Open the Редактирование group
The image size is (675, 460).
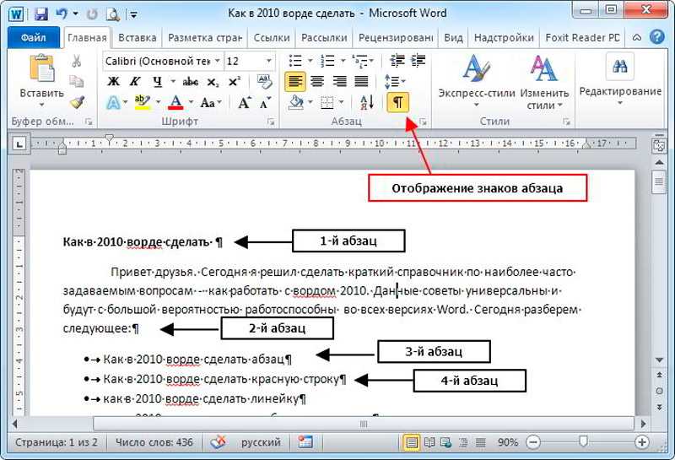pyautogui.click(x=620, y=79)
